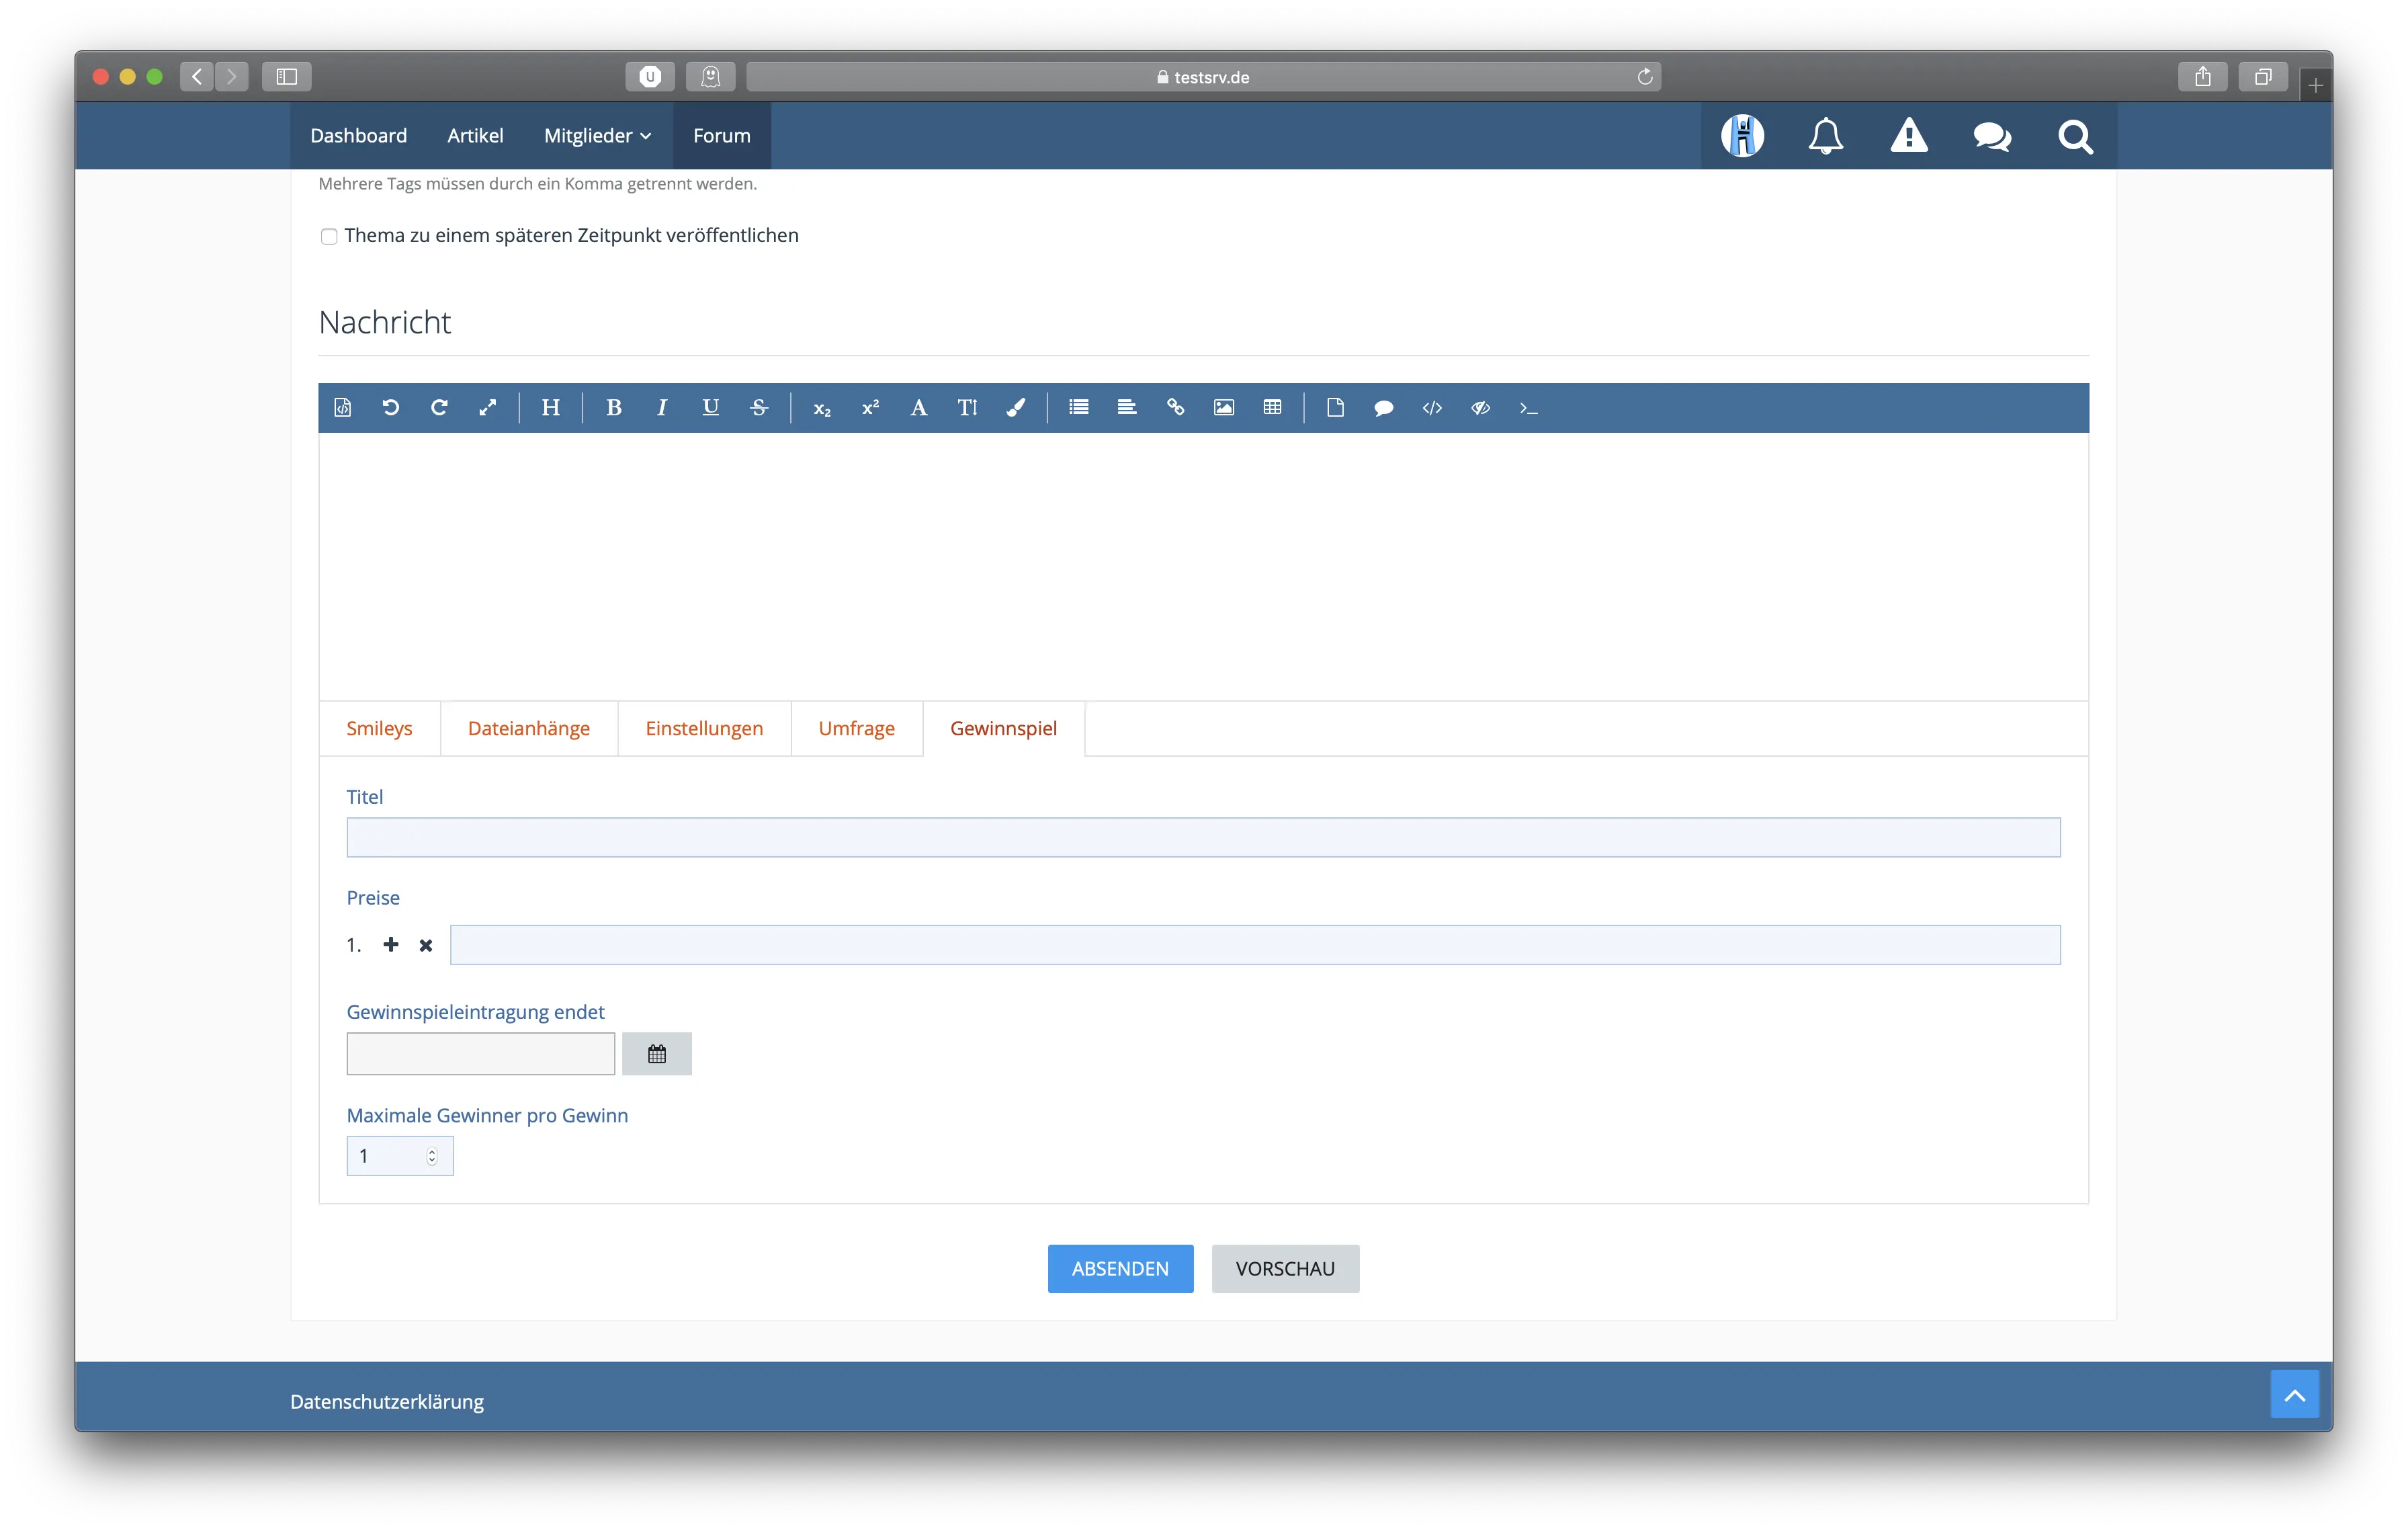The image size is (2408, 1531).
Task: Click the undo icon in editor
Action: pyautogui.click(x=391, y=407)
